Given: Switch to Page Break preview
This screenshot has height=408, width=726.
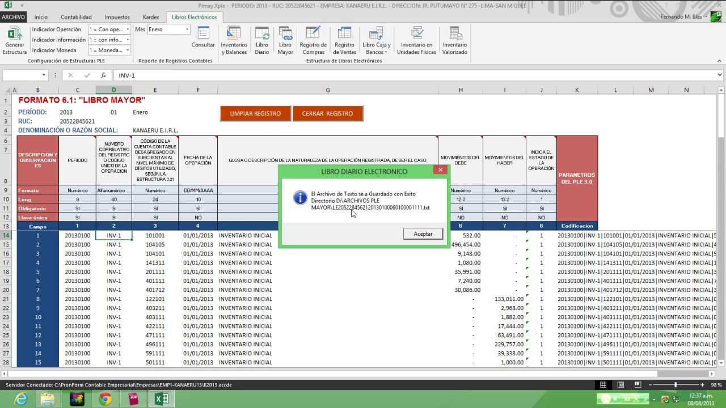Looking at the screenshot, I should [x=638, y=385].
